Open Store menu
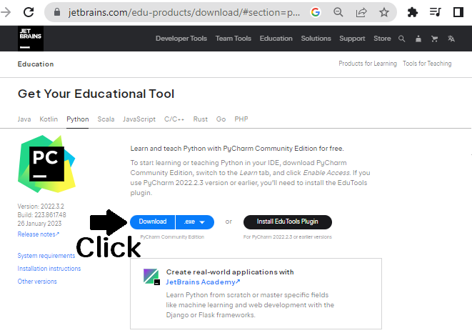 pos(382,39)
